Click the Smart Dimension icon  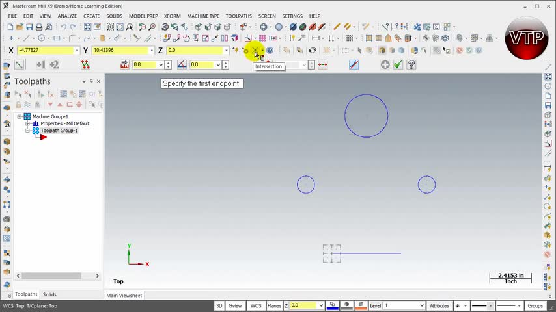[x=292, y=38]
